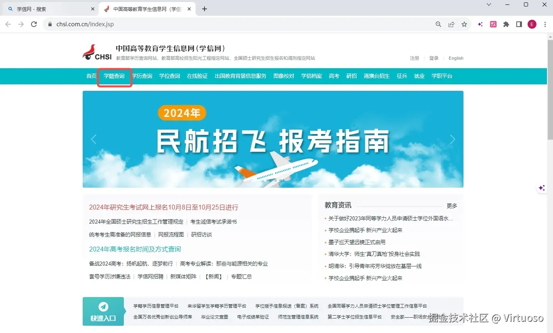The height and width of the screenshot is (333, 553).
Task: Open 更多 in 教育资讯 section
Action: click(x=452, y=206)
